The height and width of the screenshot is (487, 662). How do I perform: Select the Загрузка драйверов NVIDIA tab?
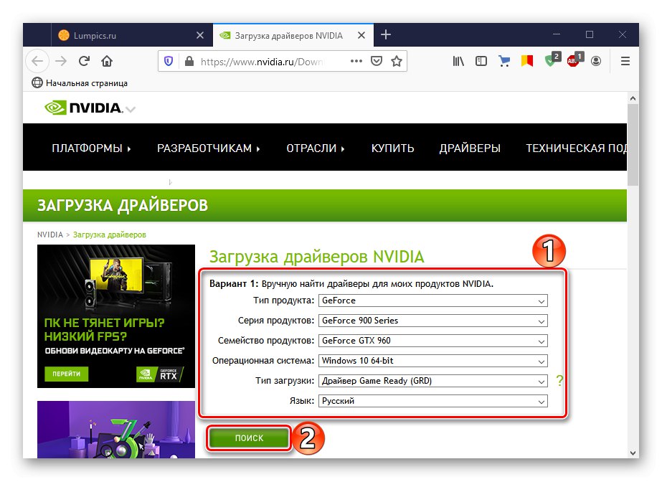coord(293,35)
